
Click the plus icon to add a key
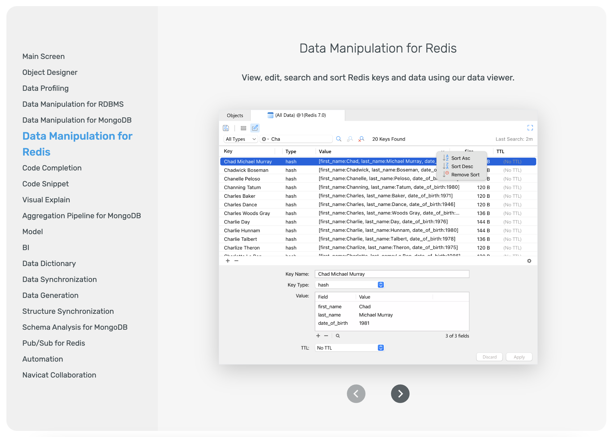click(228, 260)
